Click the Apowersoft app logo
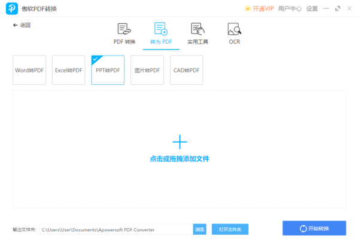This screenshot has height=245, width=359. point(12,8)
